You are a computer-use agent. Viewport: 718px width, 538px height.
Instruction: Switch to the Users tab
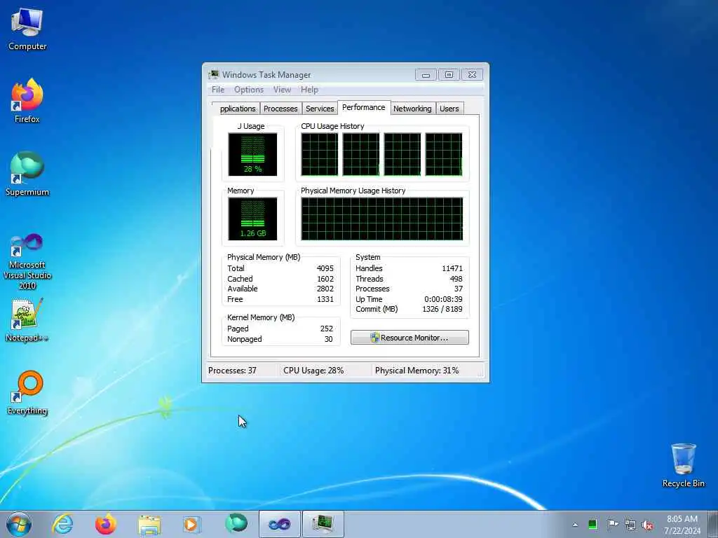coord(449,109)
